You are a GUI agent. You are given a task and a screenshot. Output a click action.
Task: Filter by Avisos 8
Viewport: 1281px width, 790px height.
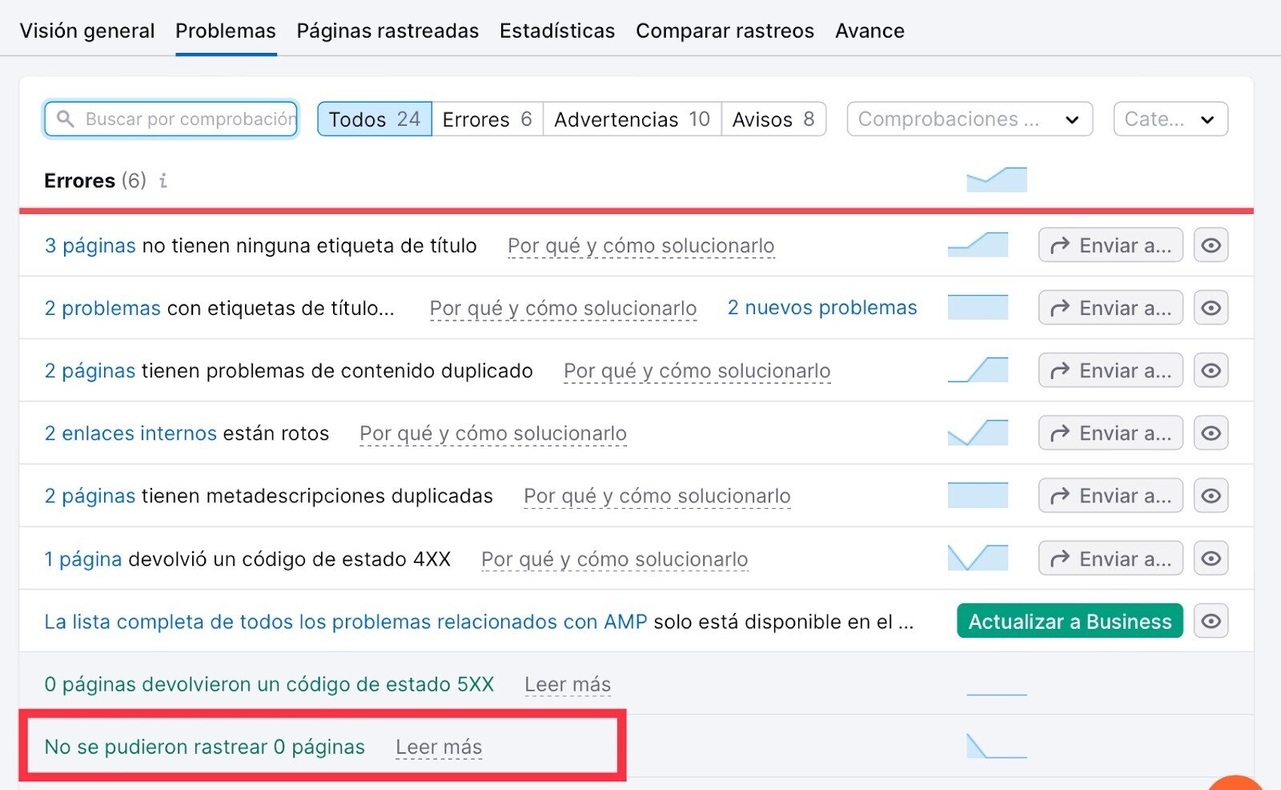pyautogui.click(x=773, y=119)
